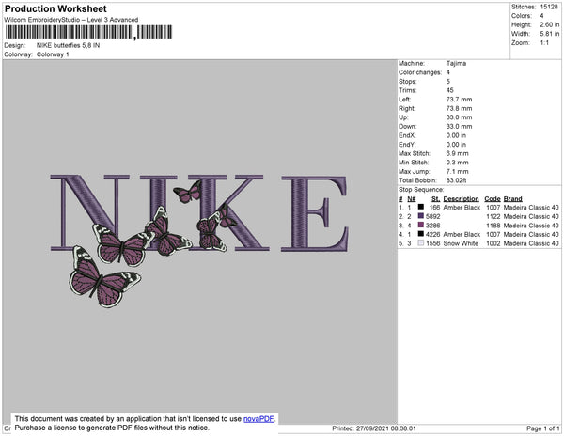Click the Colors value 4 in header
This screenshot has width=564, height=436.
coord(541,16)
